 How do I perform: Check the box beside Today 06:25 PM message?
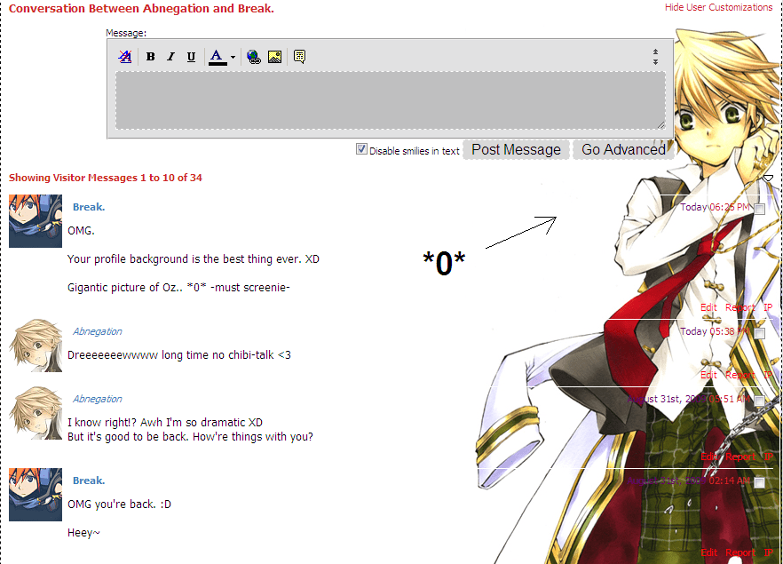click(760, 209)
